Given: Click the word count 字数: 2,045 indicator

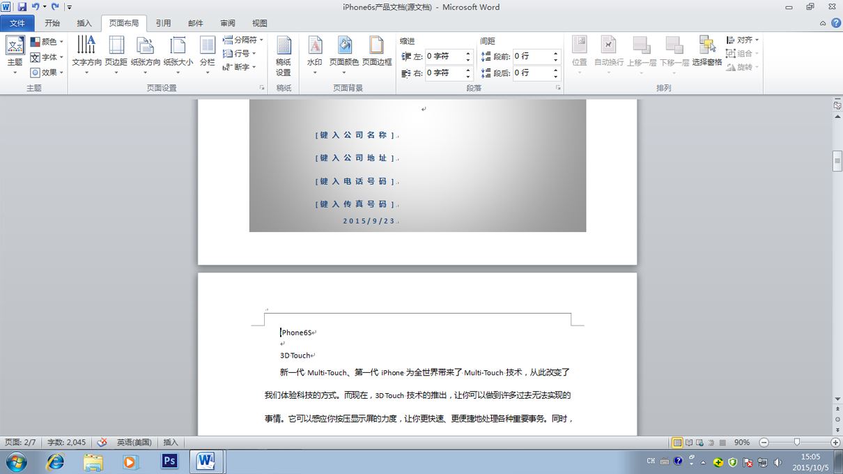Looking at the screenshot, I should (x=67, y=443).
